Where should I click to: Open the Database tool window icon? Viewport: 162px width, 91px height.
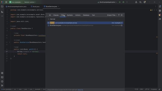[160, 11]
